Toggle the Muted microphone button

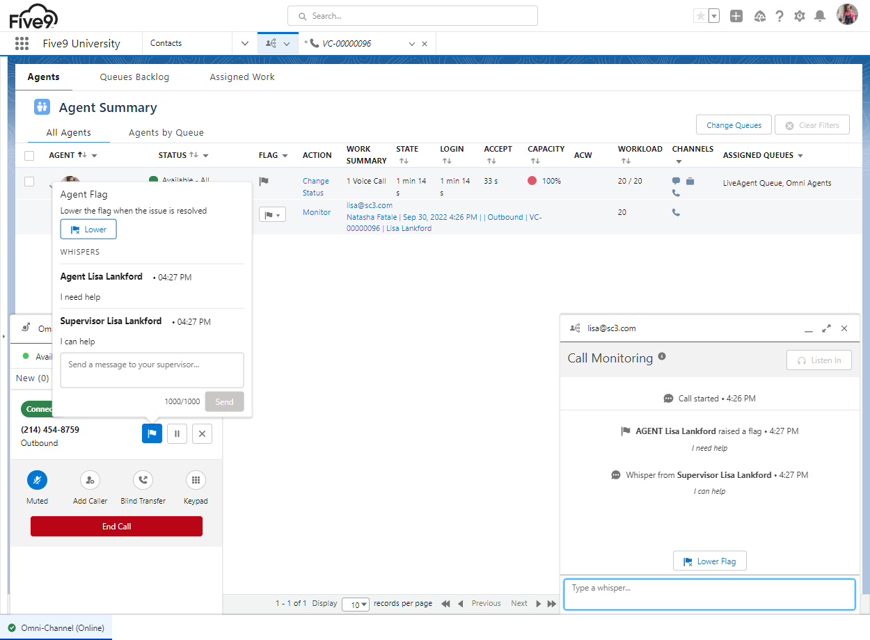pyautogui.click(x=37, y=480)
